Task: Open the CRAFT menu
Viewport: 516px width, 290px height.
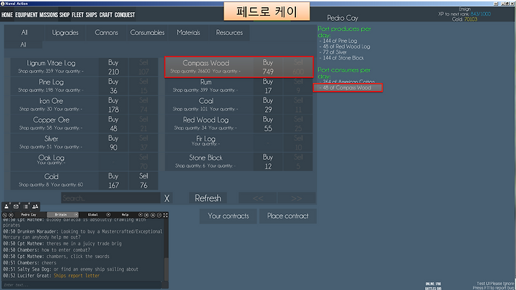Action: tap(105, 15)
